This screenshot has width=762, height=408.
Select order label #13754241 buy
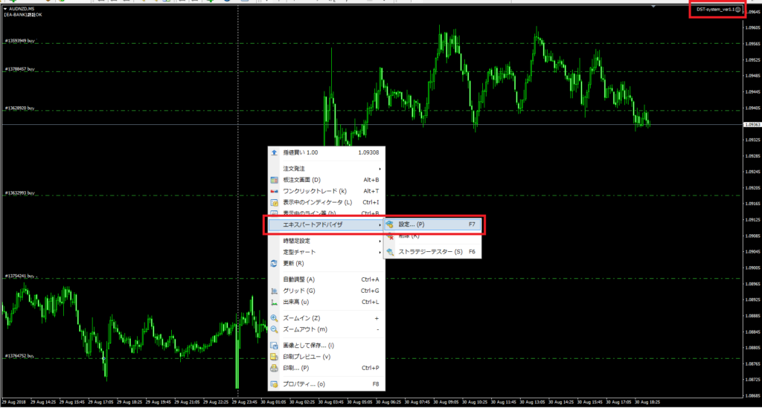[x=20, y=276]
